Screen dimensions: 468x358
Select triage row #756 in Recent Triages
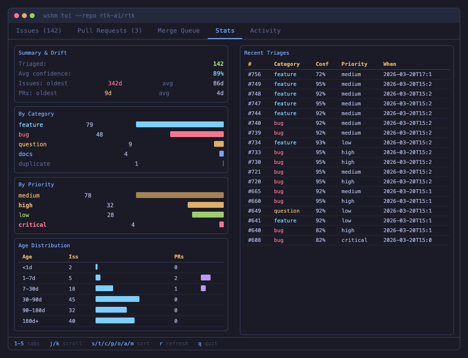pos(341,74)
